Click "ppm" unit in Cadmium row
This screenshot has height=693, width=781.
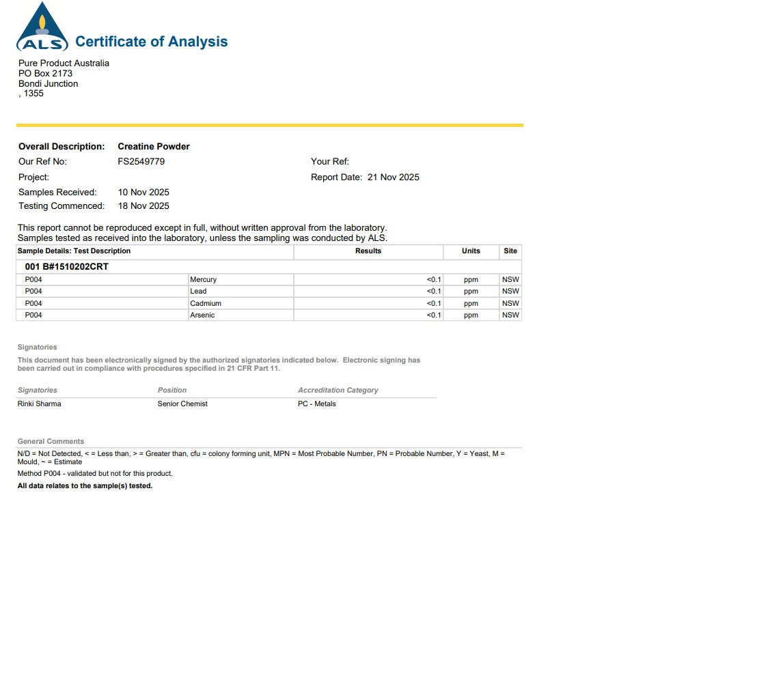[x=471, y=304]
